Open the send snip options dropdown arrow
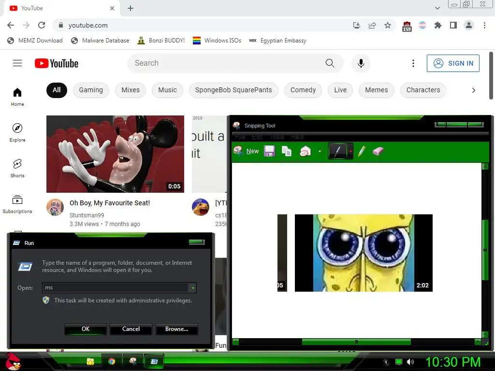This screenshot has height=371, width=495. click(320, 151)
